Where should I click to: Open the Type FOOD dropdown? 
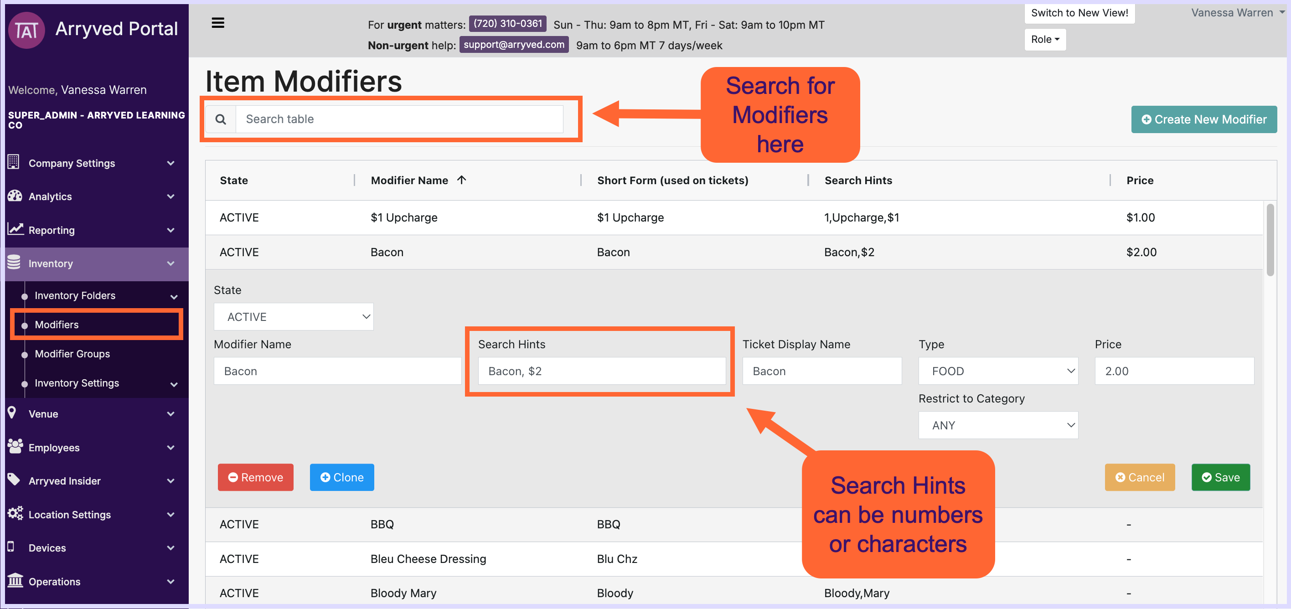[998, 371]
